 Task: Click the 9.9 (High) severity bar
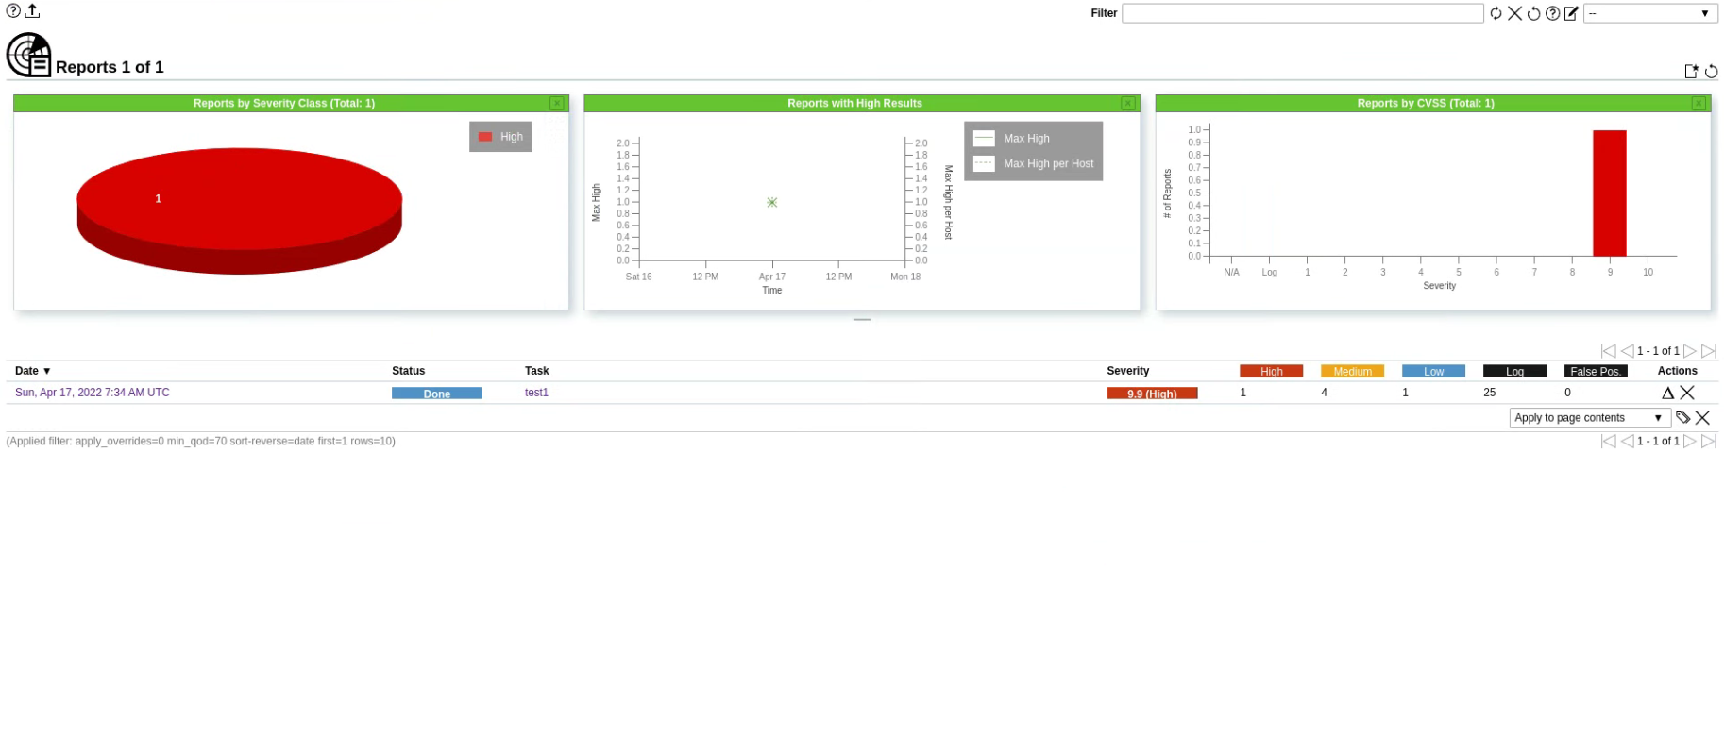1152,394
